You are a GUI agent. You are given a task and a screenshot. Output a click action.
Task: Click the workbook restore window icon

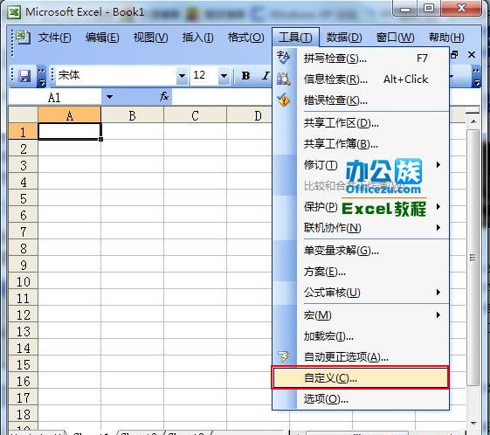[x=454, y=55]
